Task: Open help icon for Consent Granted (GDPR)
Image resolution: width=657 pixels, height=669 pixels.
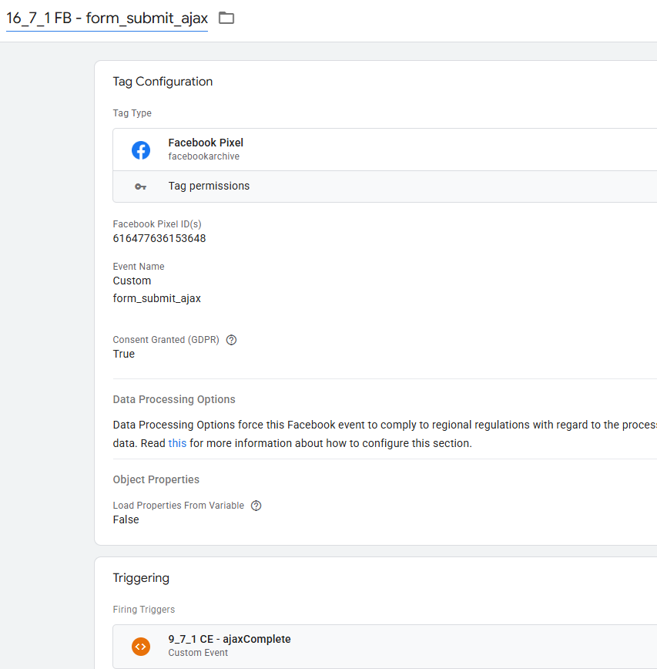Action: [231, 340]
